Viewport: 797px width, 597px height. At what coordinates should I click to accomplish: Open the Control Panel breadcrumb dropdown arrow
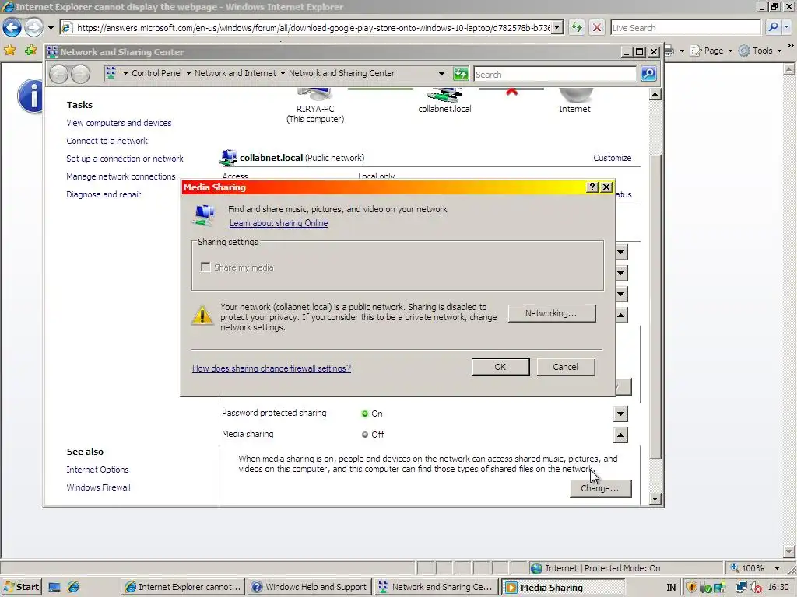[x=188, y=74]
